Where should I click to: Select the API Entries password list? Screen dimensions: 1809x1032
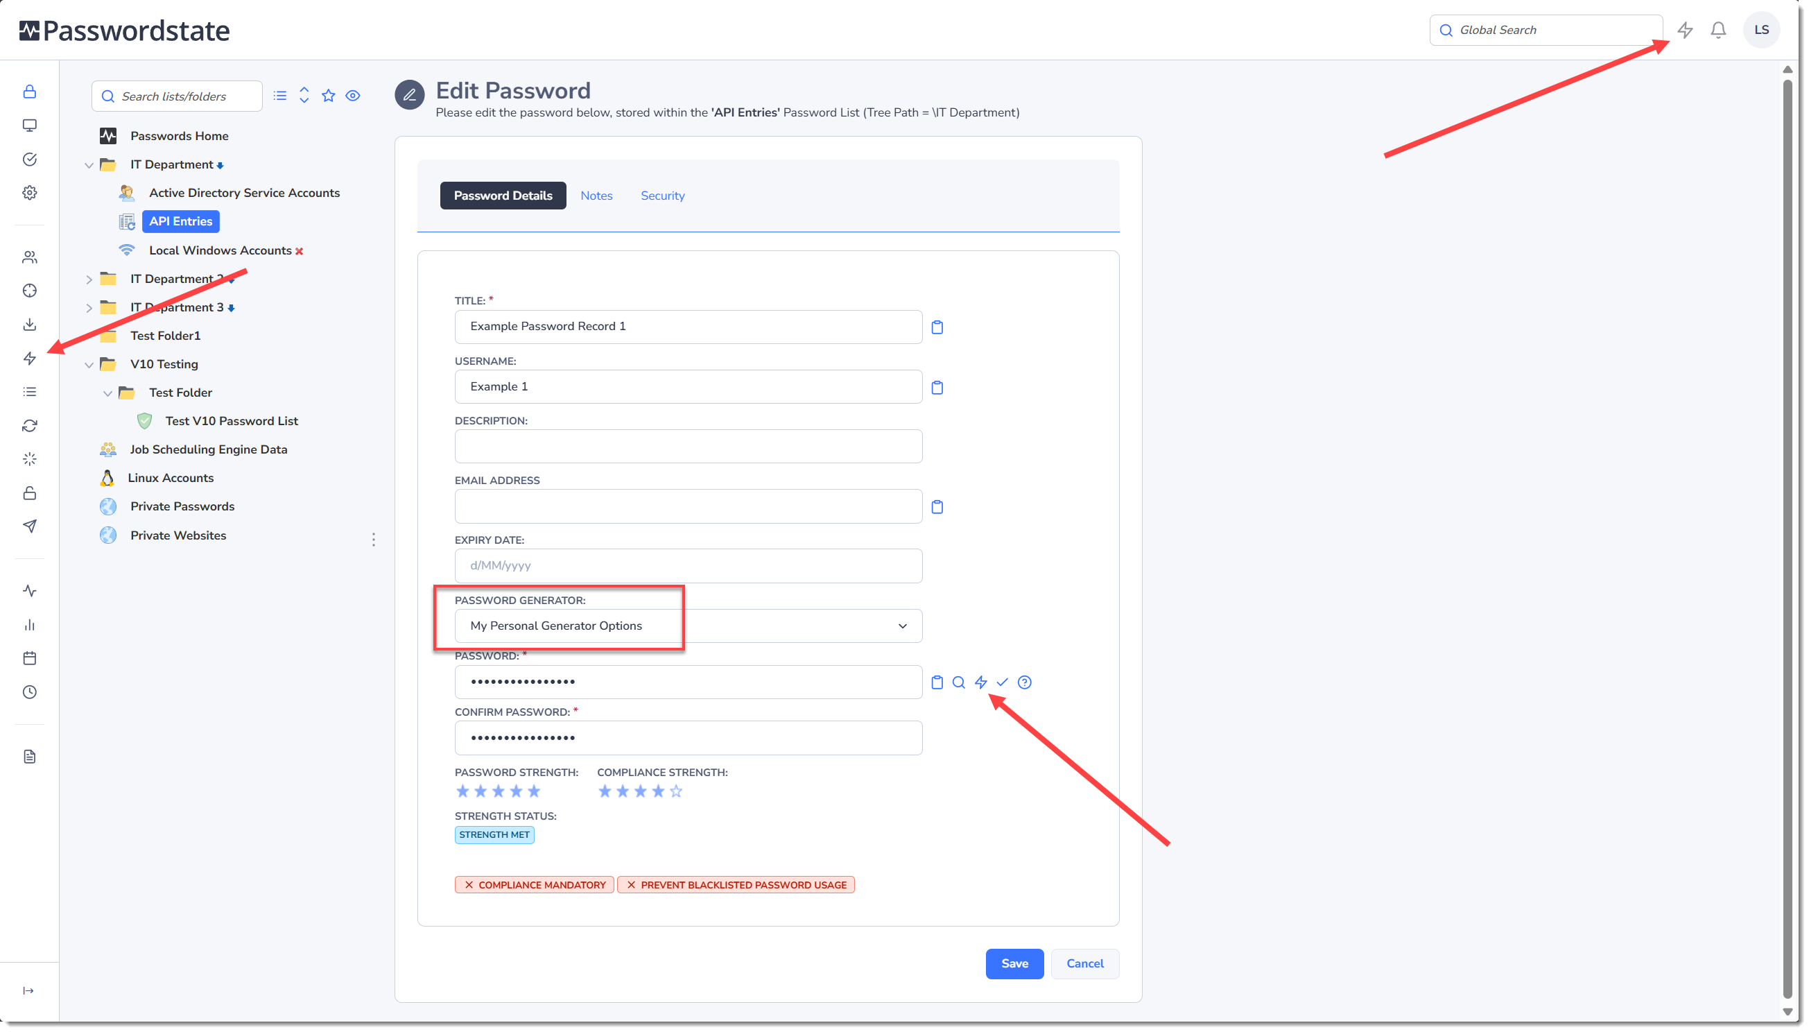coord(181,222)
